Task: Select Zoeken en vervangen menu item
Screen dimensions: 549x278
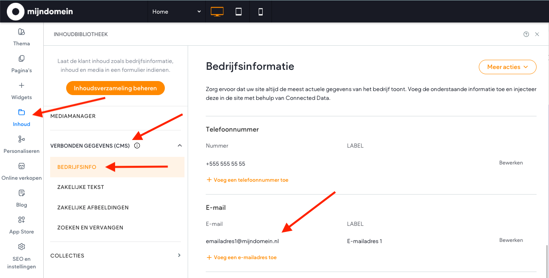Action: [x=90, y=227]
